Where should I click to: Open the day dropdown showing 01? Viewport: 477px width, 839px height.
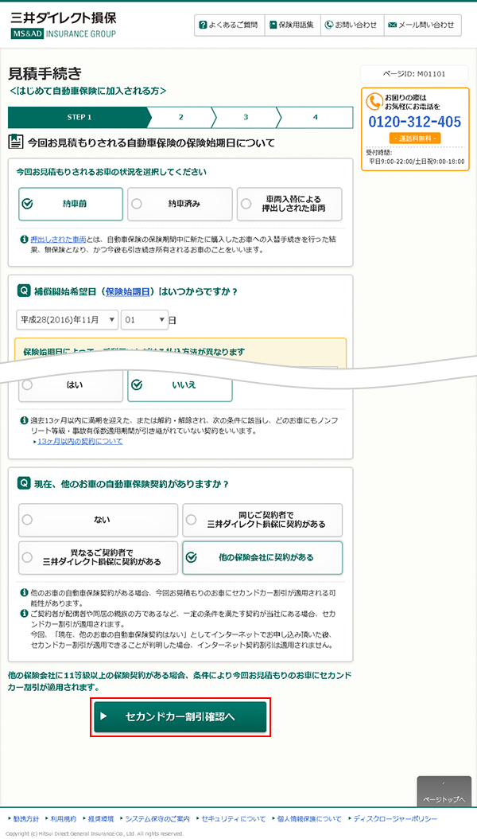pyautogui.click(x=144, y=319)
